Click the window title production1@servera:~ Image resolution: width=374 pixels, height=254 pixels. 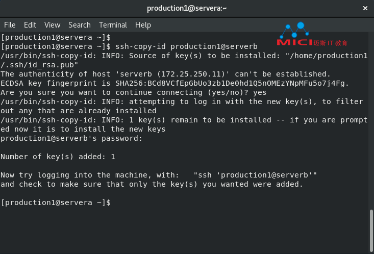point(187,8)
